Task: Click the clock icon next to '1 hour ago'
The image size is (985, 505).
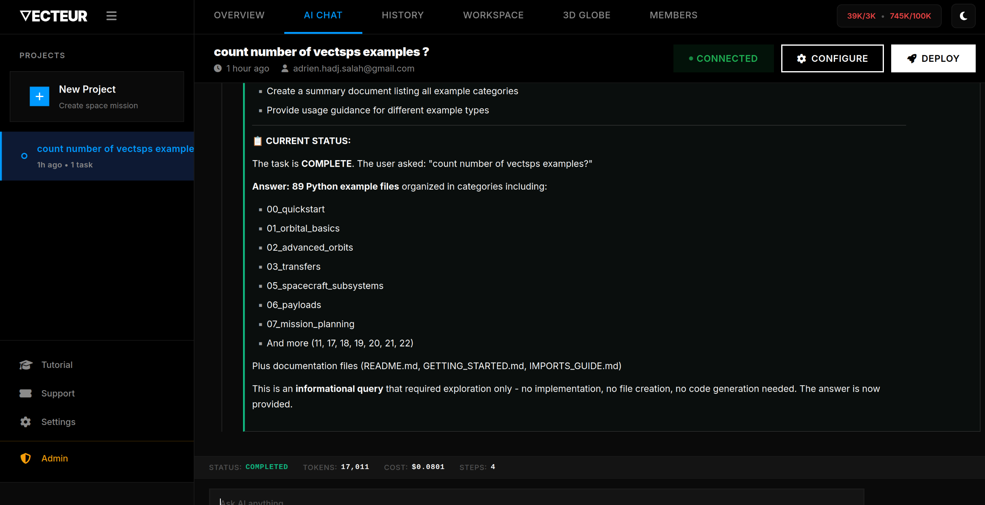Action: (x=218, y=68)
